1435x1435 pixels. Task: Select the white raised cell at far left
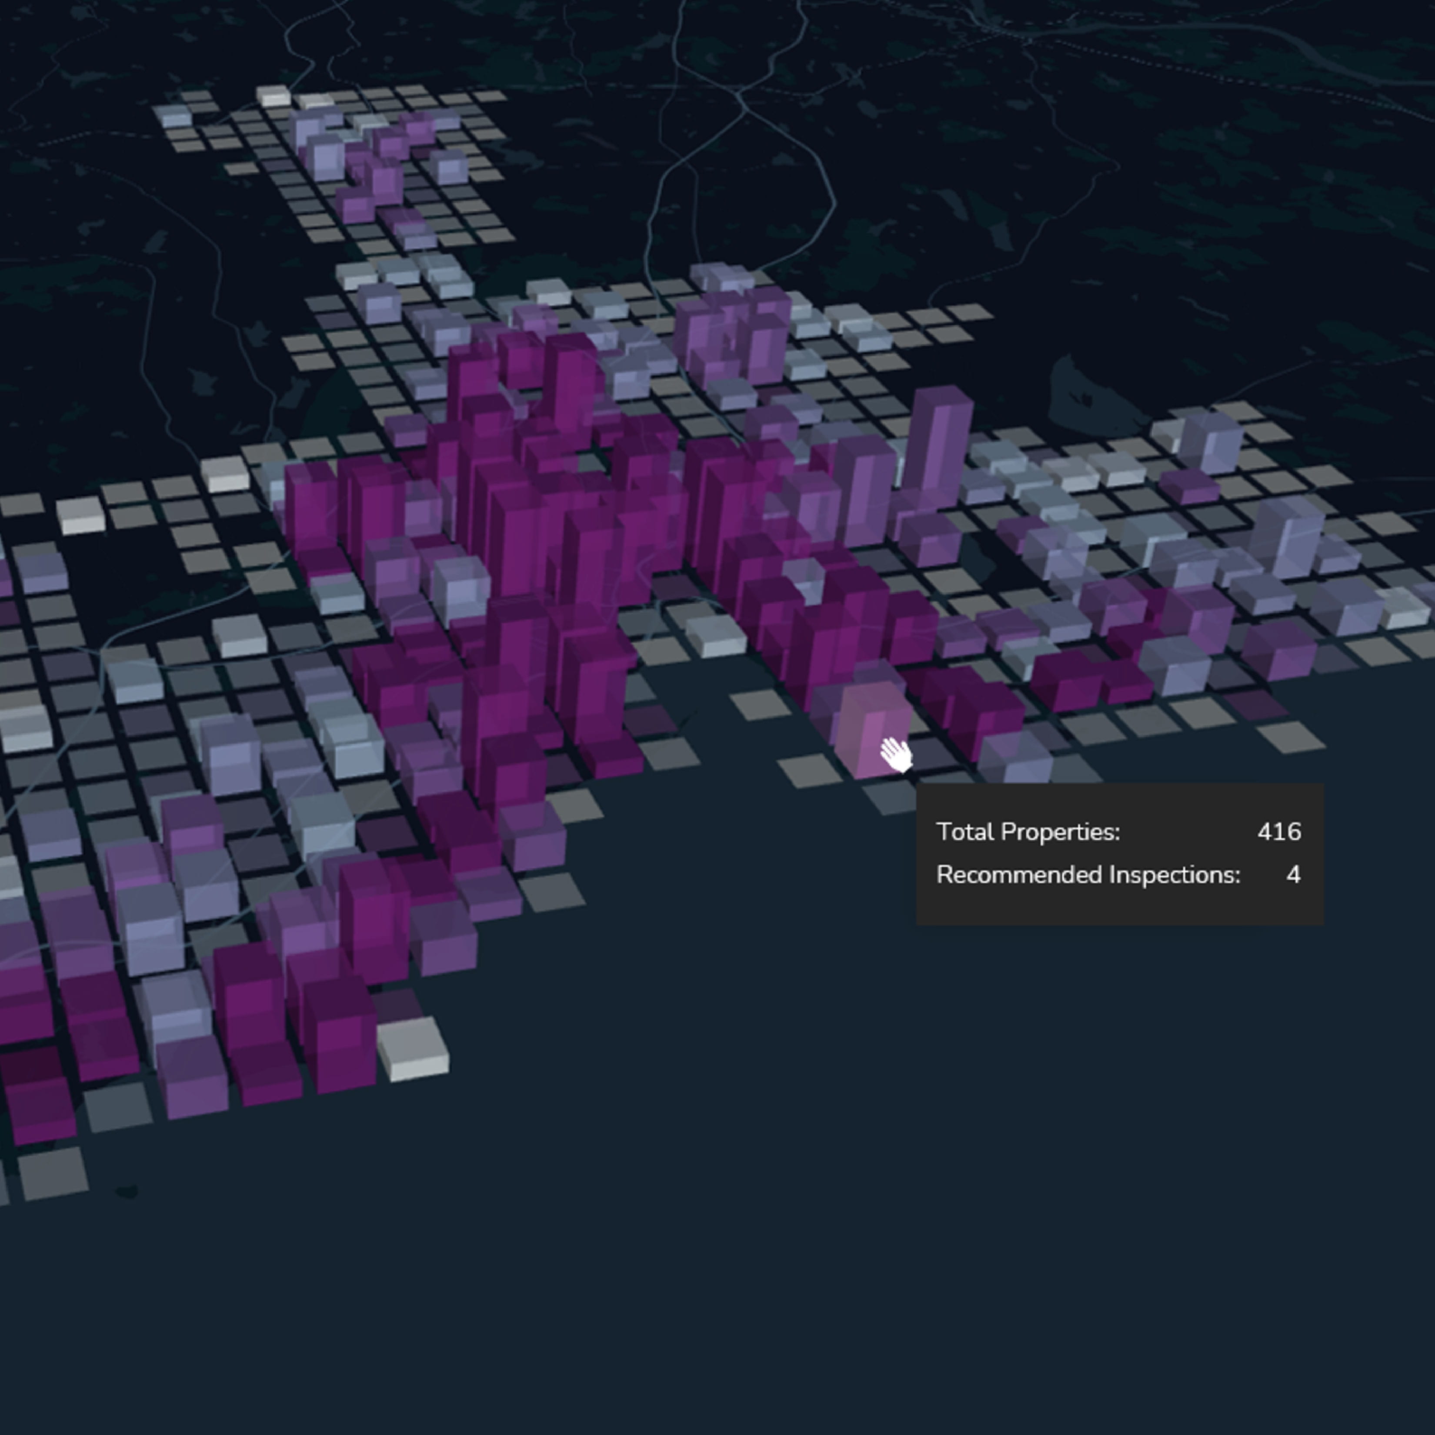[81, 514]
